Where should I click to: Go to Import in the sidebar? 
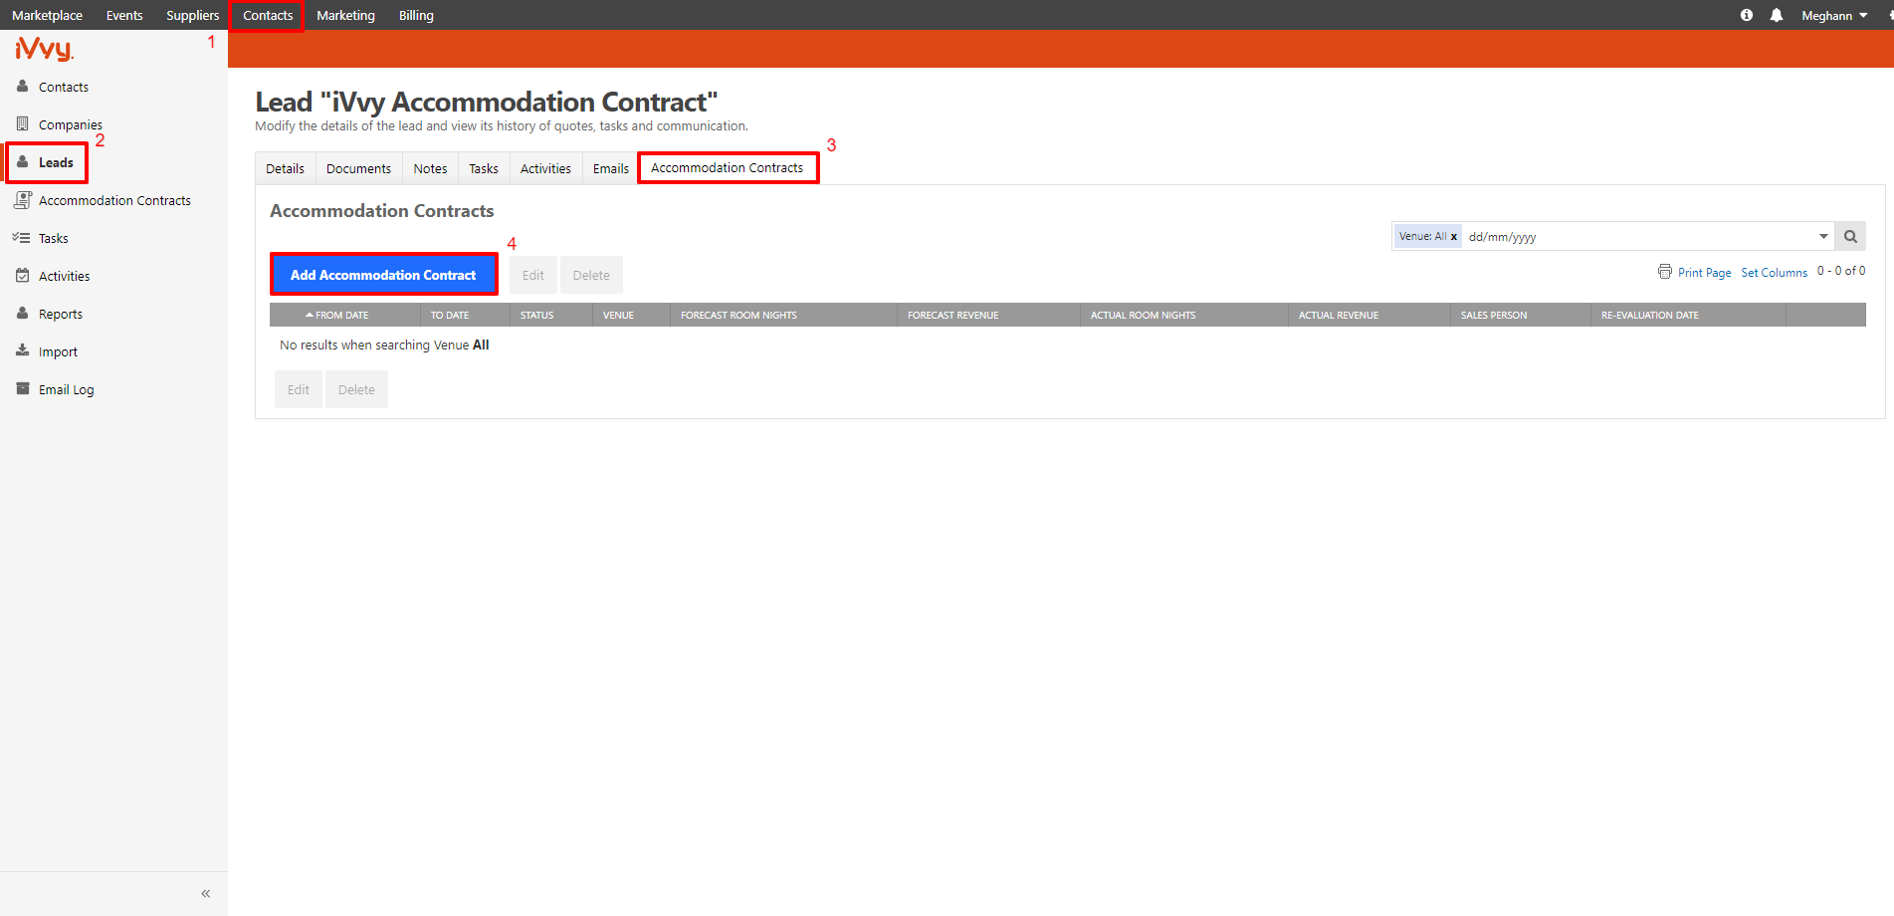[58, 352]
